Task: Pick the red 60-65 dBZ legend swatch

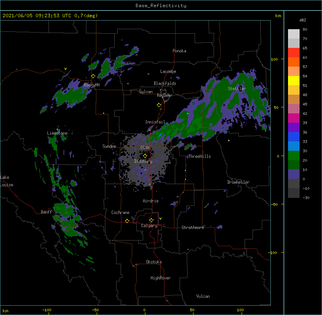Action: pyautogui.click(x=294, y=53)
